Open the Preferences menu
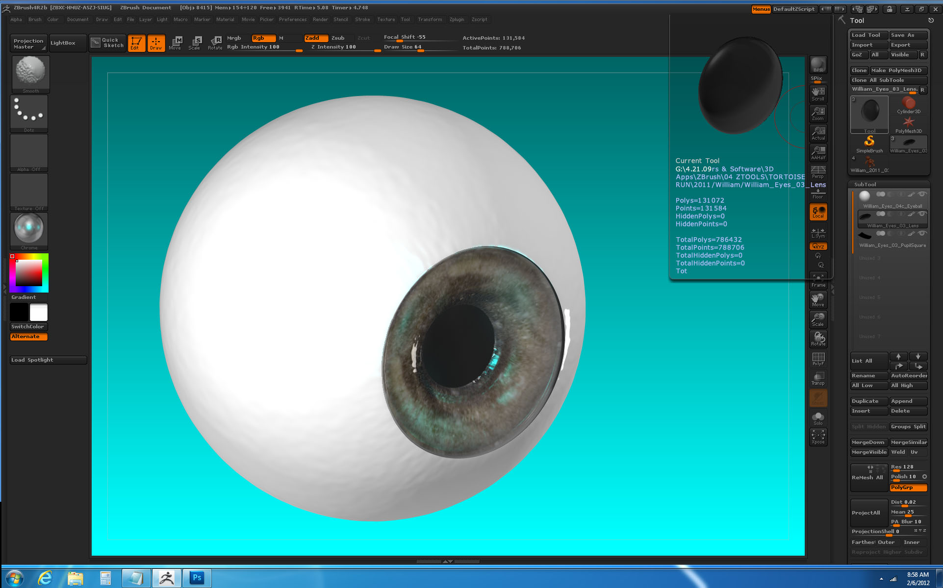The width and height of the screenshot is (943, 588). click(x=292, y=20)
